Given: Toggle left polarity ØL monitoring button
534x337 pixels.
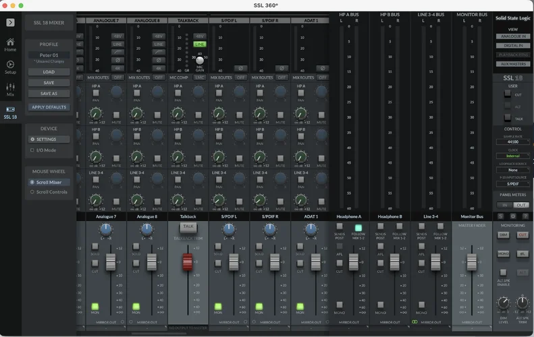Looking at the screenshot, I should 523,253.
